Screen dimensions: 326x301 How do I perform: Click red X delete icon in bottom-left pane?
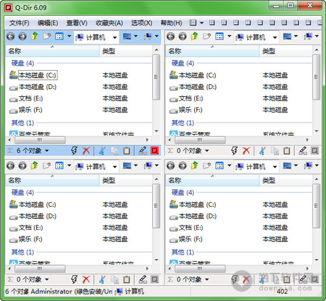pyautogui.click(x=86, y=280)
